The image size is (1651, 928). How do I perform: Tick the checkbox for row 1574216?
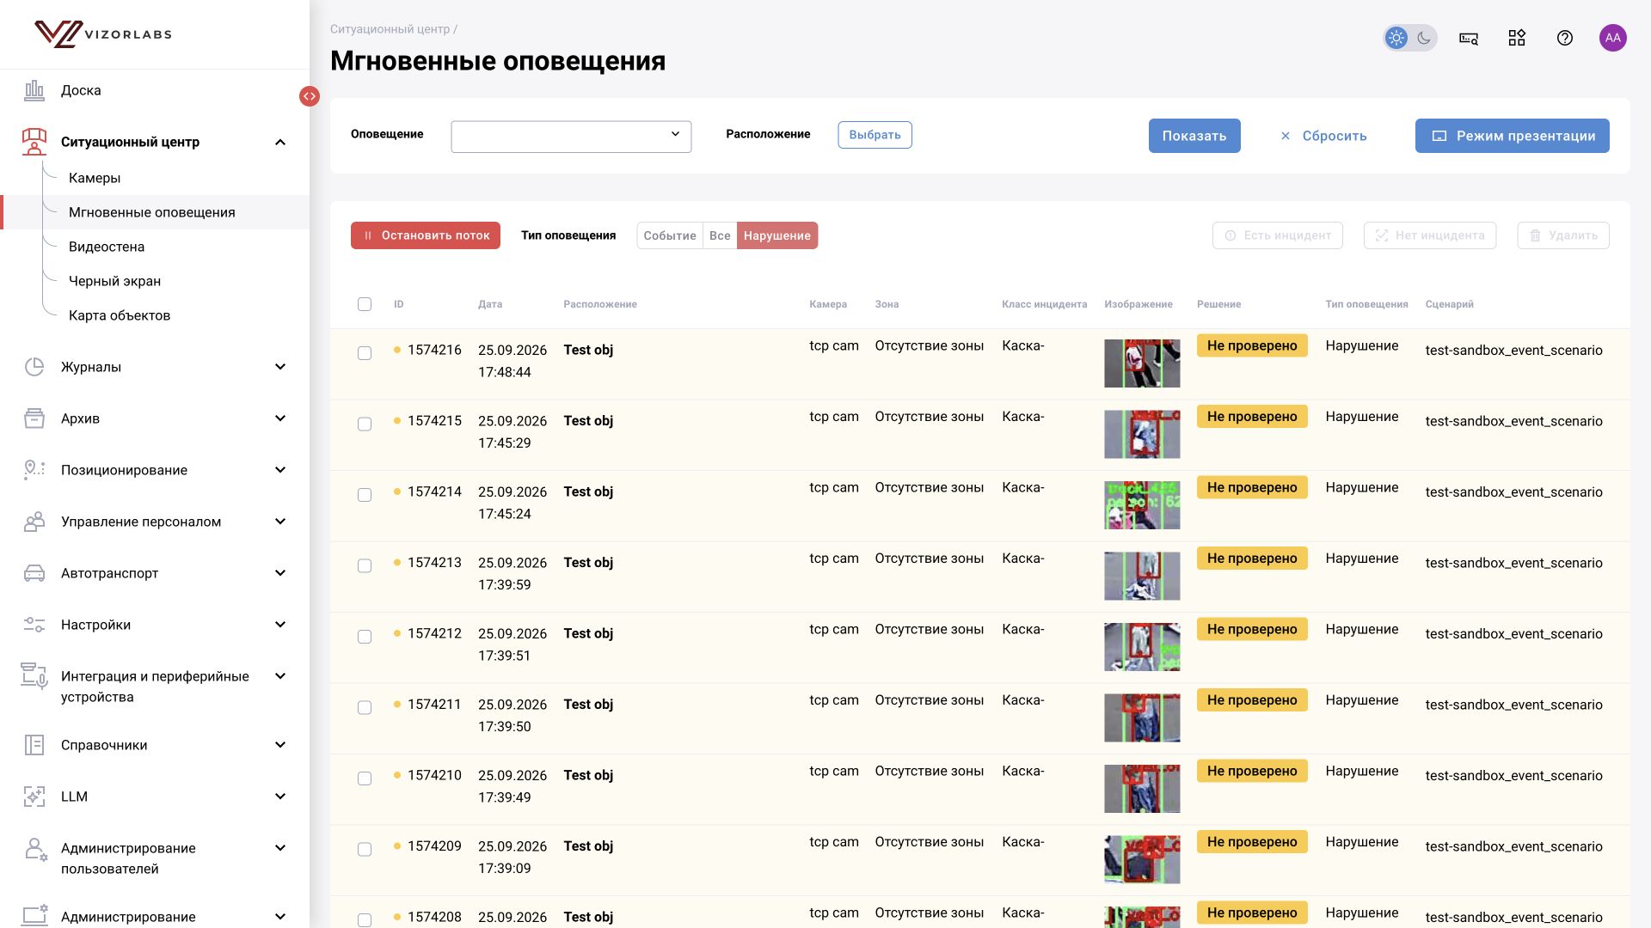click(365, 353)
